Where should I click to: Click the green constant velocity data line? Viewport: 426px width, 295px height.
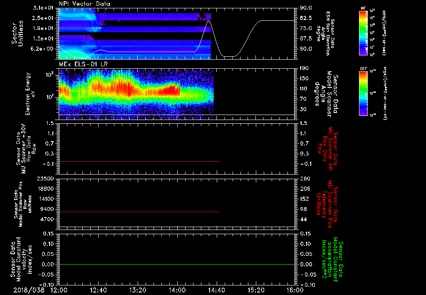177,264
